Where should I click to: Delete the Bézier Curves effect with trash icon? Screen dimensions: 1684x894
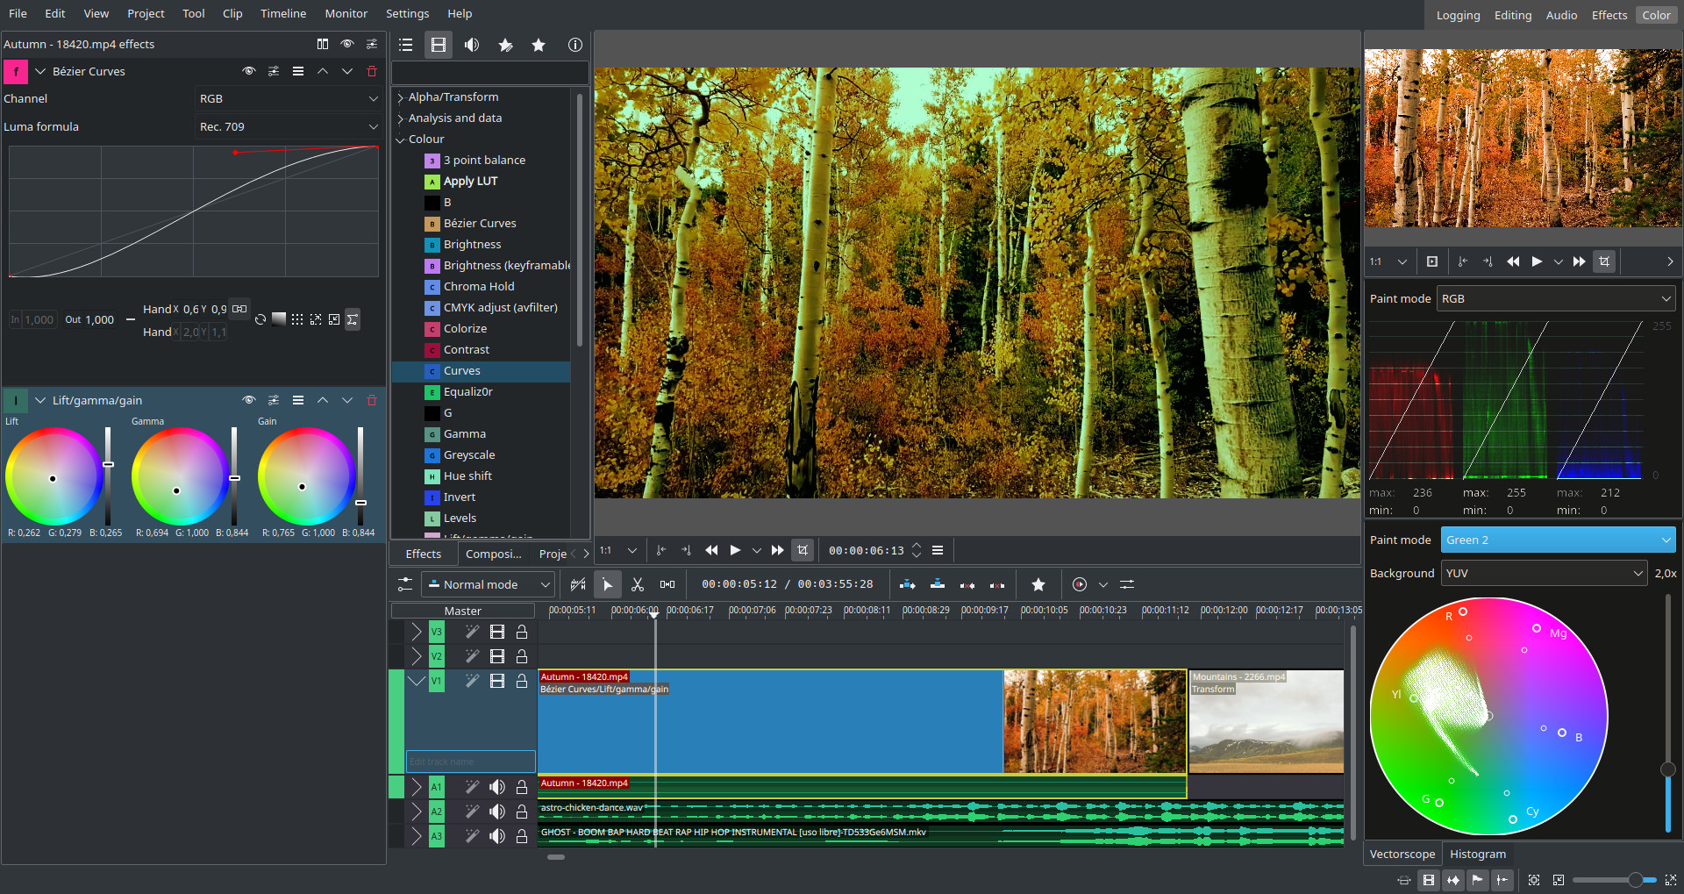pos(372,71)
